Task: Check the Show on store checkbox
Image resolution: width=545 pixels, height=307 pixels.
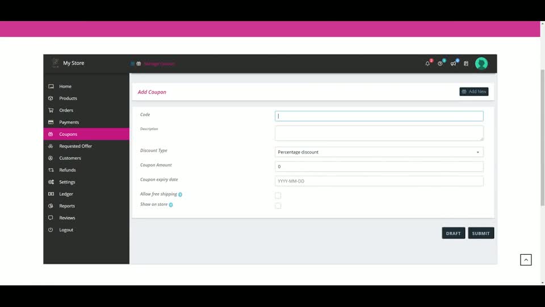Action: click(278, 206)
